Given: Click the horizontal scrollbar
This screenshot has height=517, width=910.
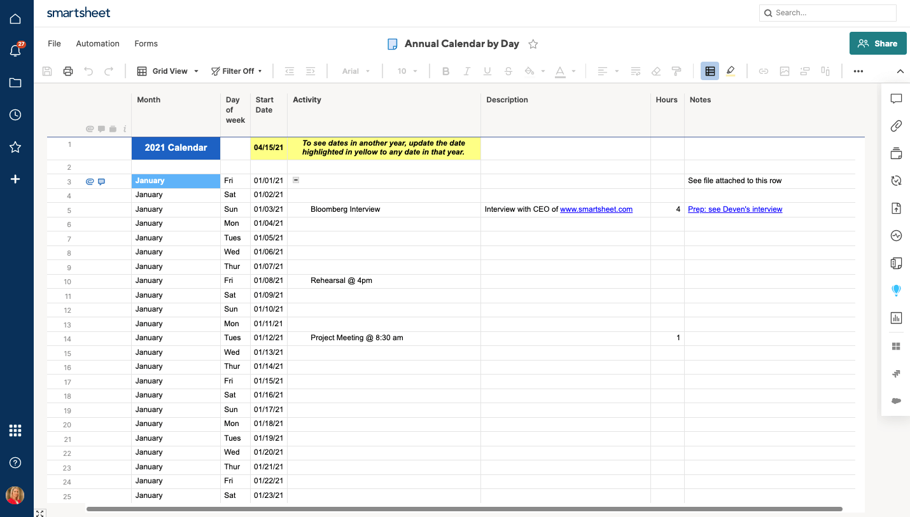Looking at the screenshot, I should (465, 509).
